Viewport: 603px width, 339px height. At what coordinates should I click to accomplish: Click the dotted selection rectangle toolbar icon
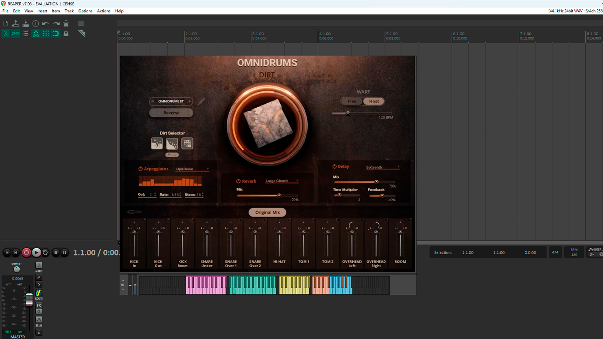click(x=81, y=23)
